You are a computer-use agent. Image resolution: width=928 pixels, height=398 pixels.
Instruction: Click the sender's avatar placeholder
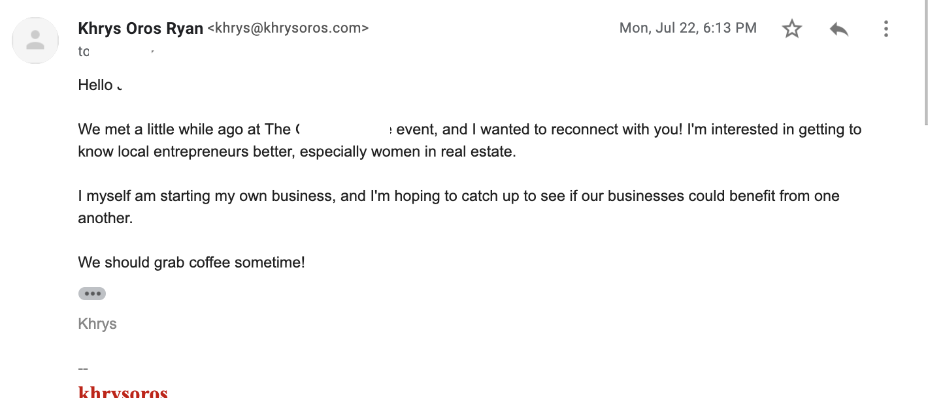tap(35, 40)
